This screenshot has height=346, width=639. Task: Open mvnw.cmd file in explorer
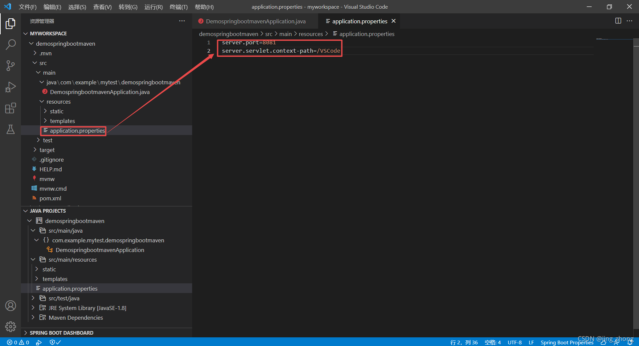(53, 189)
